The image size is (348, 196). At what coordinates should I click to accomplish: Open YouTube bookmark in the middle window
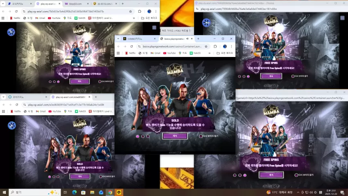click(x=169, y=53)
